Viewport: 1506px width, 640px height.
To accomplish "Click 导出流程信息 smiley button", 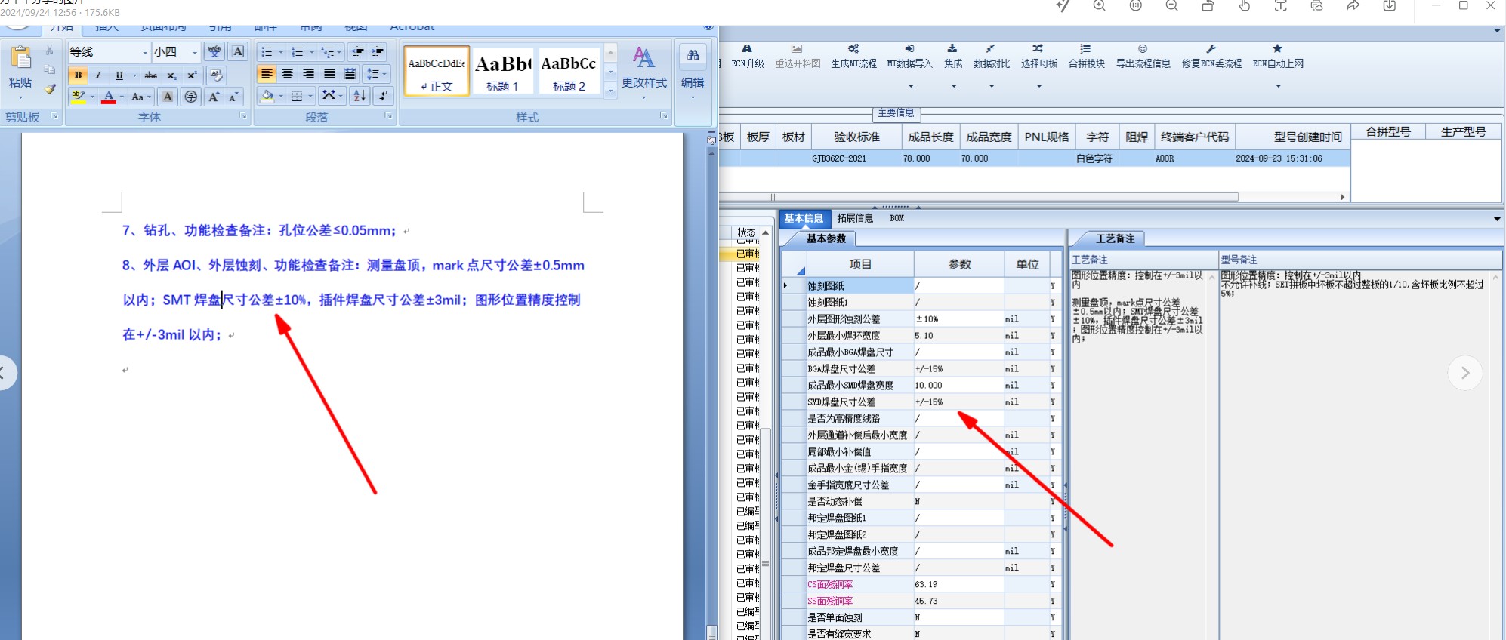I will 1143,57.
